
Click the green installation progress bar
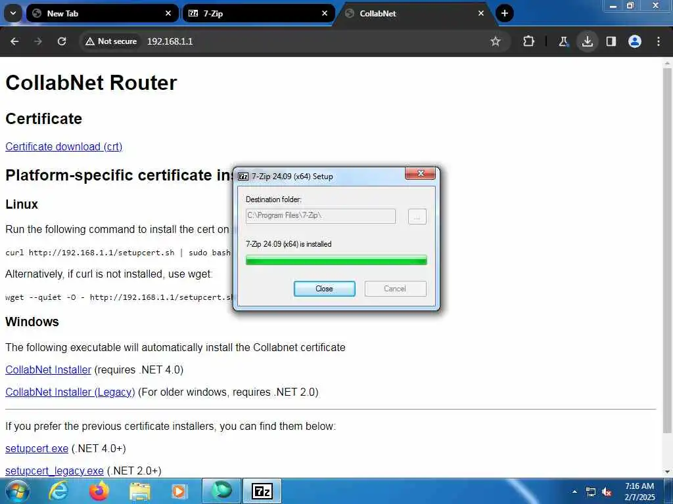coord(336,260)
